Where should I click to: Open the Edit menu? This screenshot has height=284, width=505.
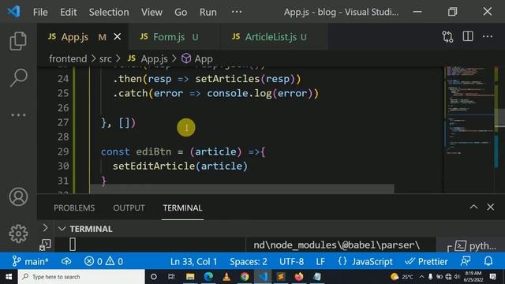point(69,13)
